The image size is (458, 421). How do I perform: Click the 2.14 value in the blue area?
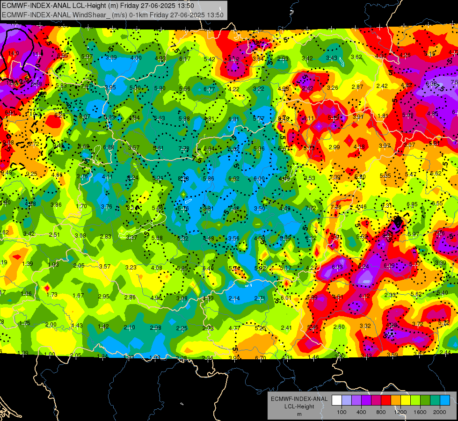[234, 298]
